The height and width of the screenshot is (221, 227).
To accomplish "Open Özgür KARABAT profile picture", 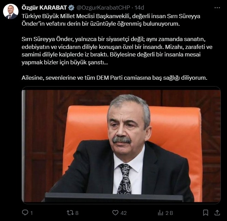I will click(x=11, y=11).
